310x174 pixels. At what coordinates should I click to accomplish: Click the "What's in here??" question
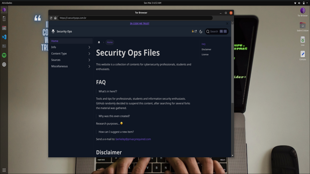click(x=108, y=91)
